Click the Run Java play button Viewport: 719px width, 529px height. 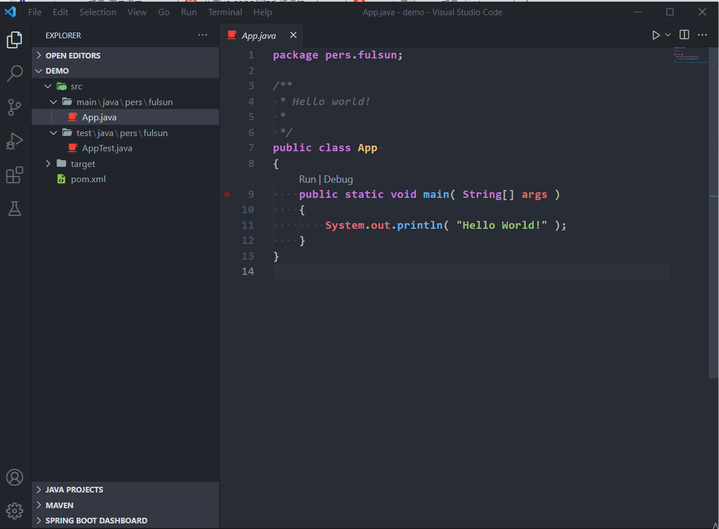click(x=655, y=35)
